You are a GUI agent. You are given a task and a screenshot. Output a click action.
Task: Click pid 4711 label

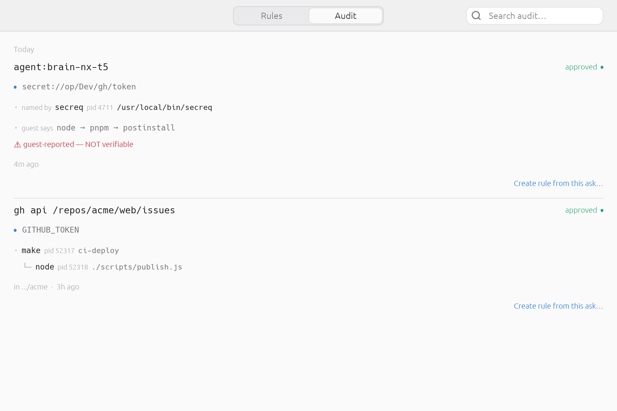pos(100,108)
